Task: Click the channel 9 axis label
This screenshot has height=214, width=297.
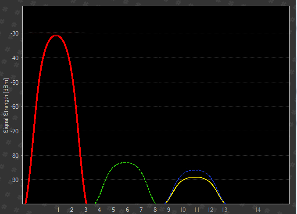Action: pyautogui.click(x=169, y=210)
